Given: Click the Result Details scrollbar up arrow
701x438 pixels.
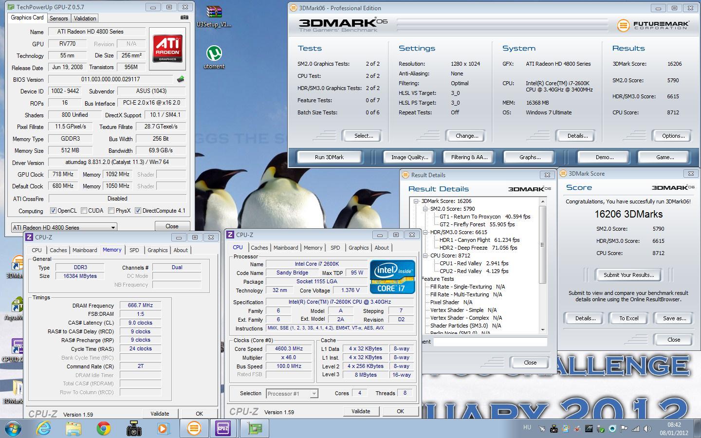Looking at the screenshot, I should [543, 201].
